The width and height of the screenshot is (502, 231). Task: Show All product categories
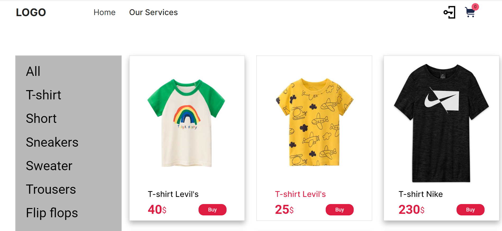pos(33,71)
